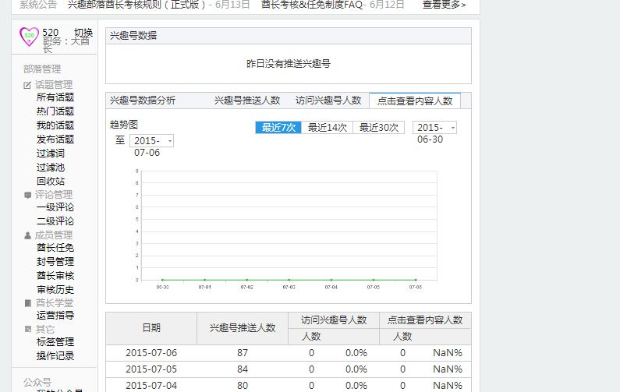Click the 成员管理 person icon

(x=27, y=235)
